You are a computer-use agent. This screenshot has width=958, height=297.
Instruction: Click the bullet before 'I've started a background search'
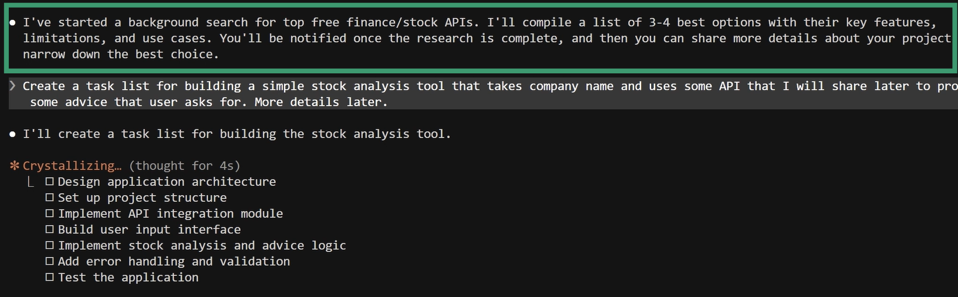(x=13, y=23)
